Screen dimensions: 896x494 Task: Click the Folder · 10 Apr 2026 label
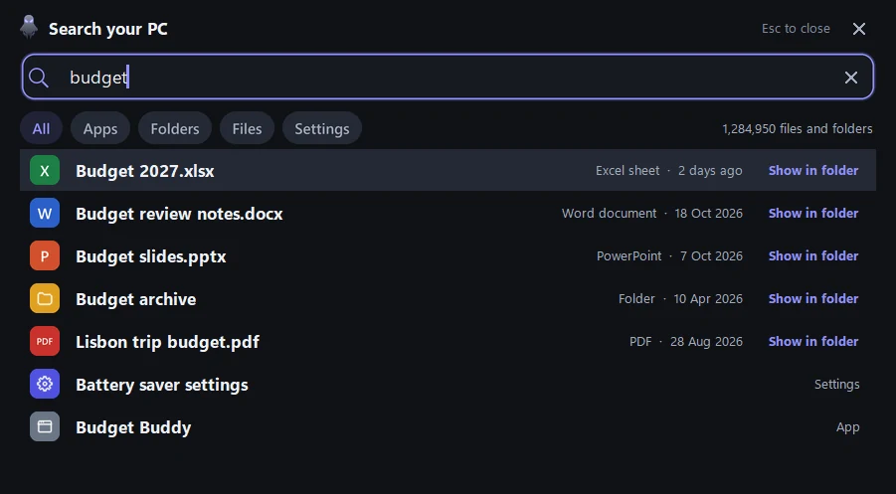(x=680, y=298)
